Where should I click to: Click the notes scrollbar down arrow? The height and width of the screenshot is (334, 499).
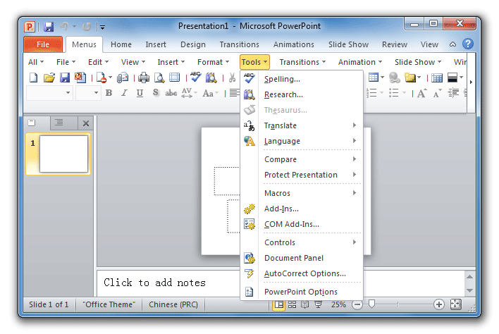click(469, 290)
